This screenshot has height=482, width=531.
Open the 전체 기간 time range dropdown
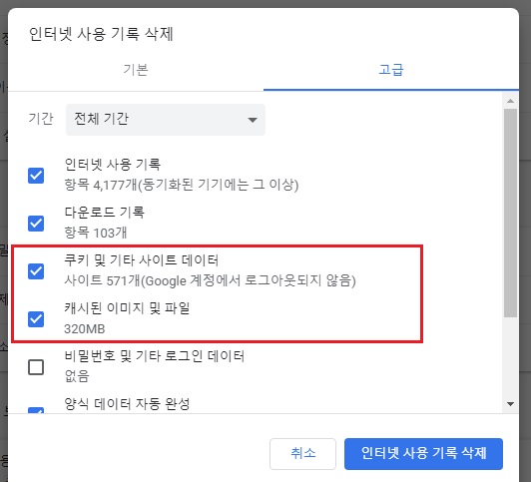click(166, 119)
